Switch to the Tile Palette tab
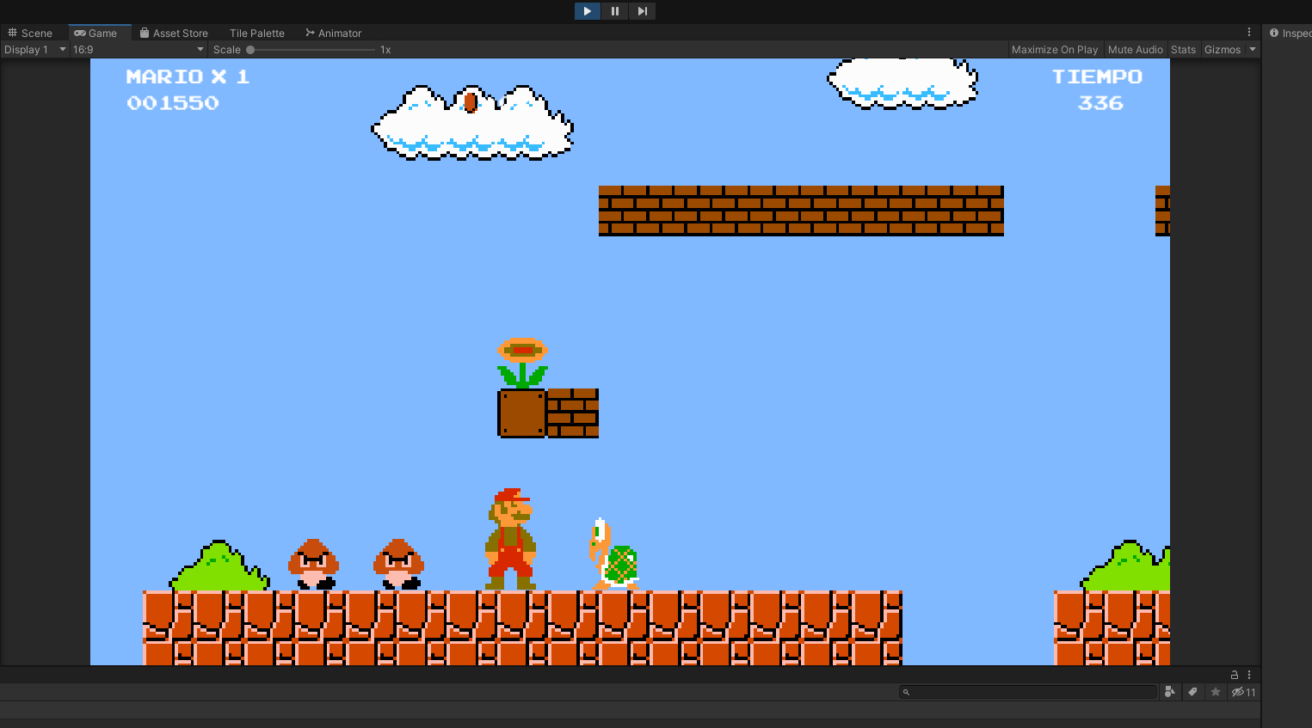Viewport: 1312px width, 728px height. click(257, 33)
